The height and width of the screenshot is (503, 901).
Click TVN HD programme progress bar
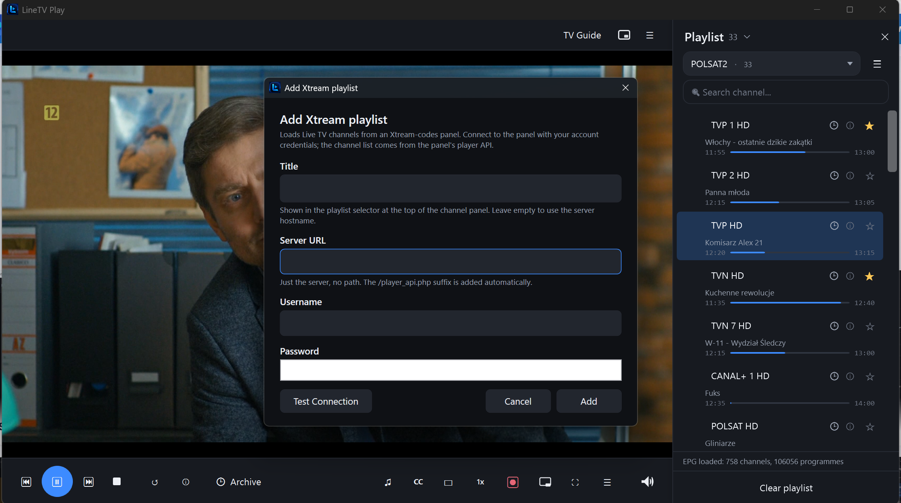pos(789,303)
